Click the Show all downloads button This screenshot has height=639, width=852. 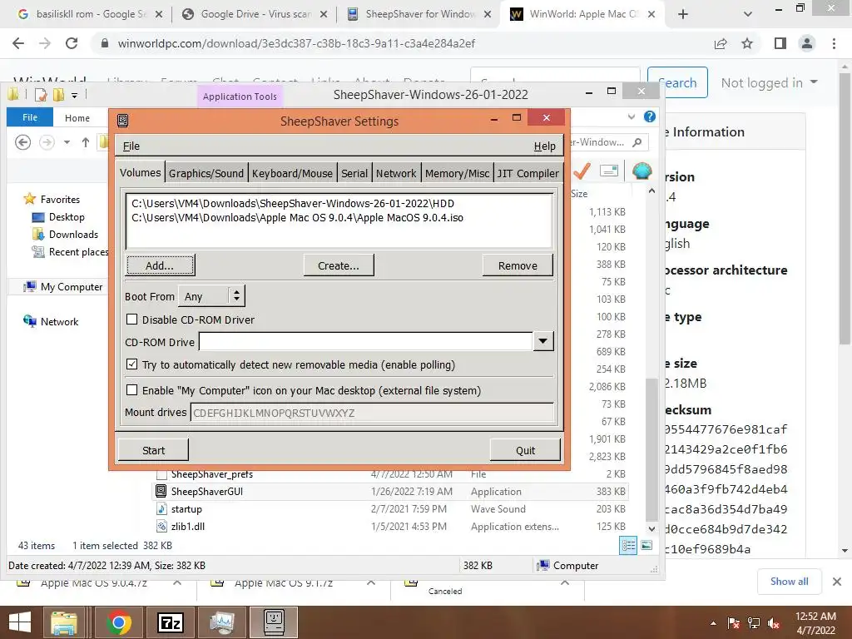coord(789,582)
